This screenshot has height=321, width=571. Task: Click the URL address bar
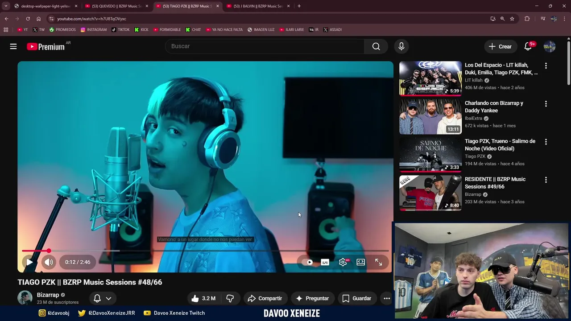click(268, 19)
